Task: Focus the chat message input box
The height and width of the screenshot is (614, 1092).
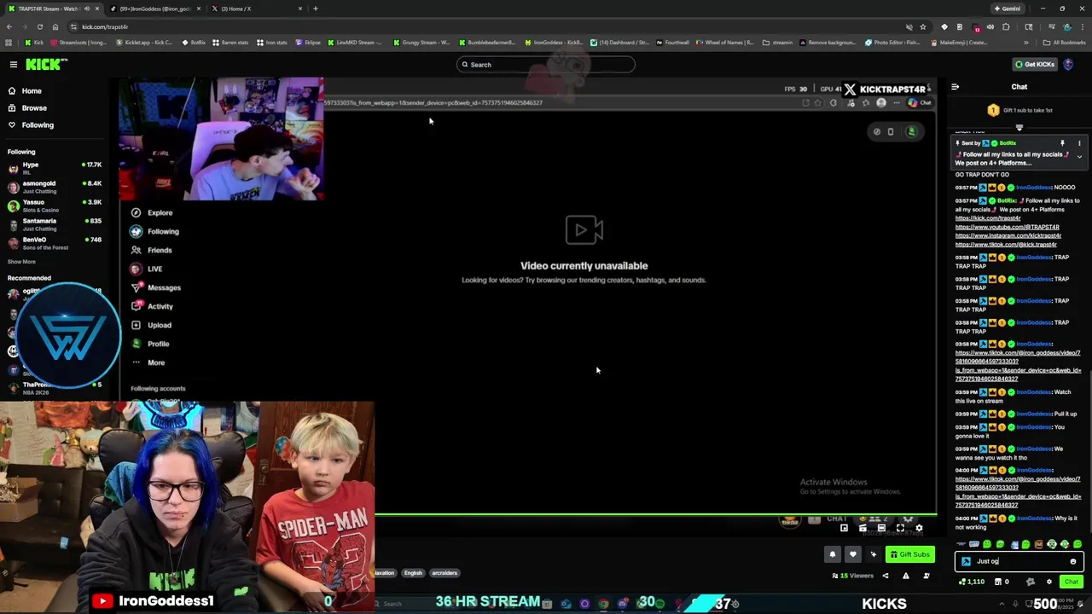Action: tap(1019, 561)
